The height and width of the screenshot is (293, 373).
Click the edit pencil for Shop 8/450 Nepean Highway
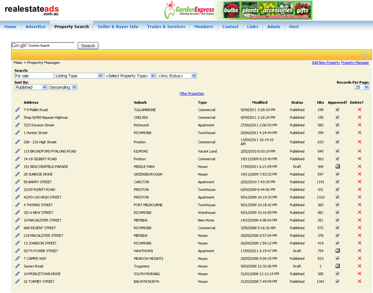[18, 117]
